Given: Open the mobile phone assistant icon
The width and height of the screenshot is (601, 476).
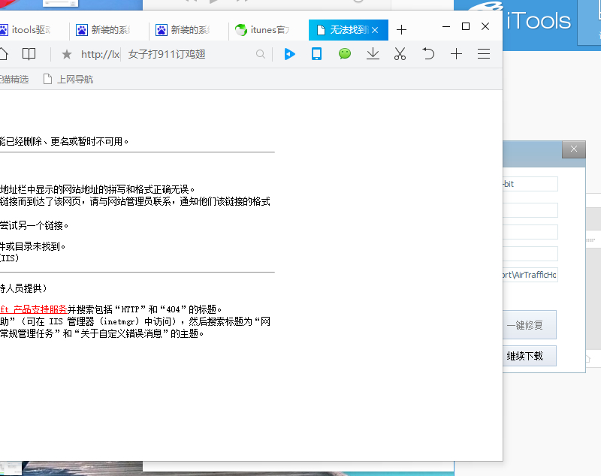Looking at the screenshot, I should tap(316, 54).
